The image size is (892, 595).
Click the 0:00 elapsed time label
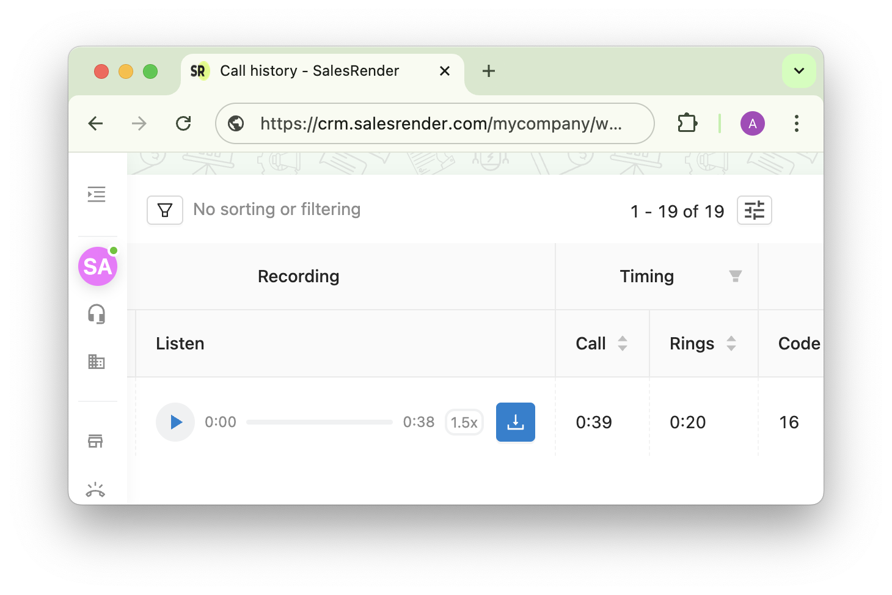click(221, 422)
